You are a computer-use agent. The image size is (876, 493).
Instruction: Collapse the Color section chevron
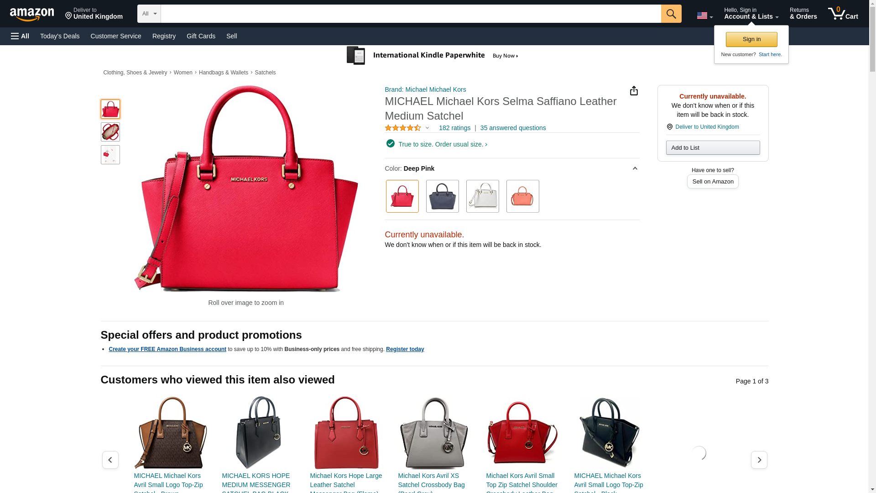(x=635, y=168)
